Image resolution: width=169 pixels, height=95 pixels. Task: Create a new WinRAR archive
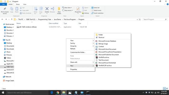pos(113,58)
